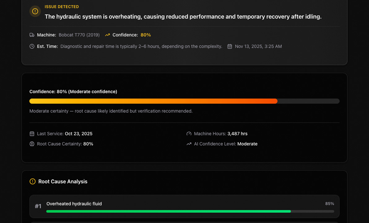The height and width of the screenshot is (223, 369).
Task: Select the machine/truck icon beside Machine label
Action: point(32,35)
